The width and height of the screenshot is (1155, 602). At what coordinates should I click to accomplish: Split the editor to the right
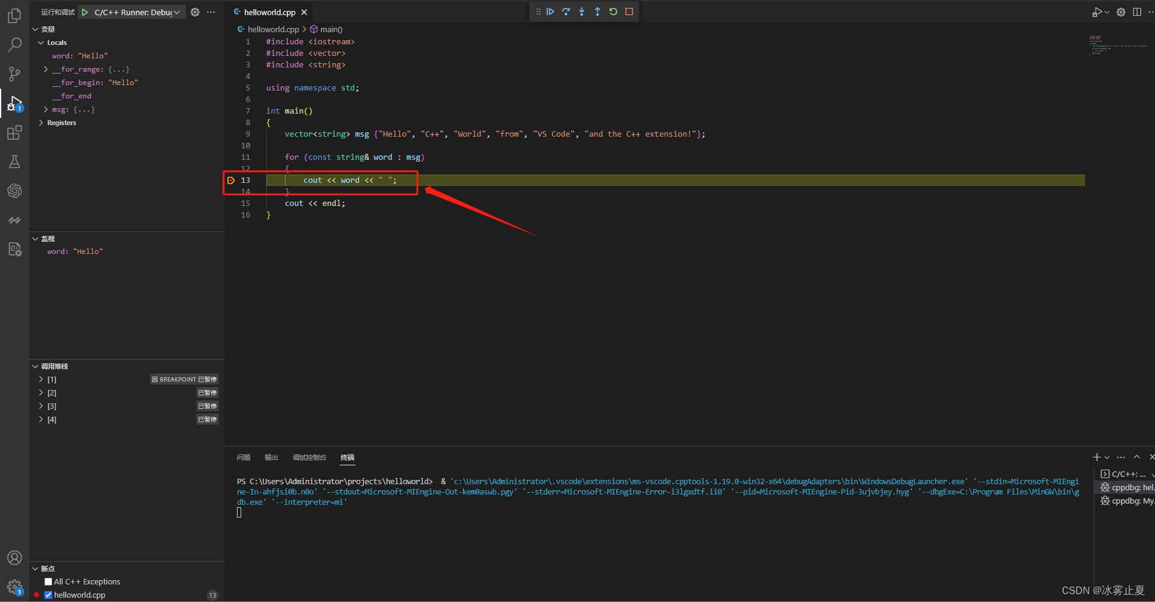[x=1137, y=12]
